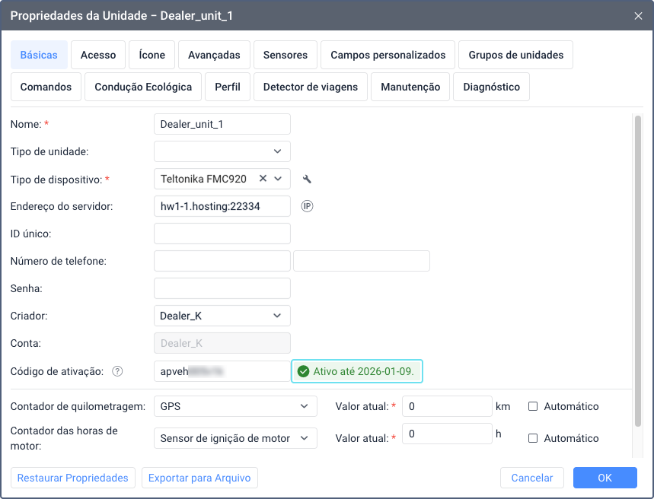Click the green 'Ativo até 2026-01-09' status badge
The width and height of the screenshot is (654, 499).
pos(356,371)
